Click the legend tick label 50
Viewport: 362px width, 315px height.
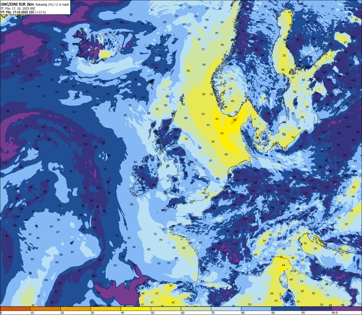152,313
